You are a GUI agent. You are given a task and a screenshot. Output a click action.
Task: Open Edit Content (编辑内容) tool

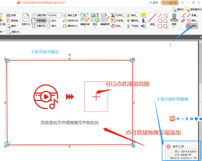[85, 19]
